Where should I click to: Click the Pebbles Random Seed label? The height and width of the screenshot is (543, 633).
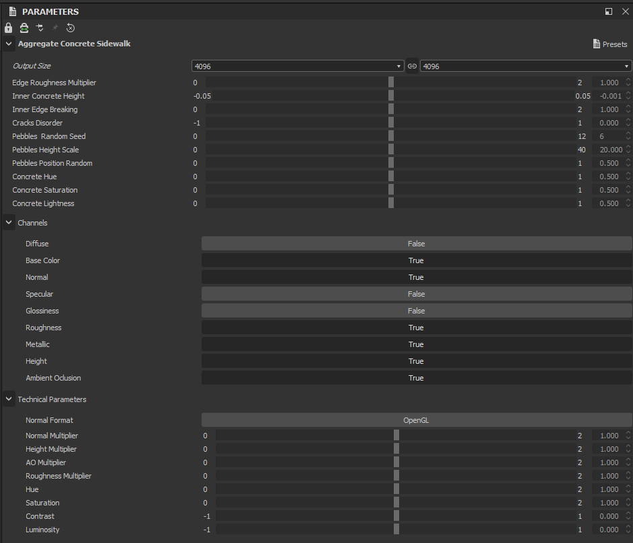click(x=49, y=136)
